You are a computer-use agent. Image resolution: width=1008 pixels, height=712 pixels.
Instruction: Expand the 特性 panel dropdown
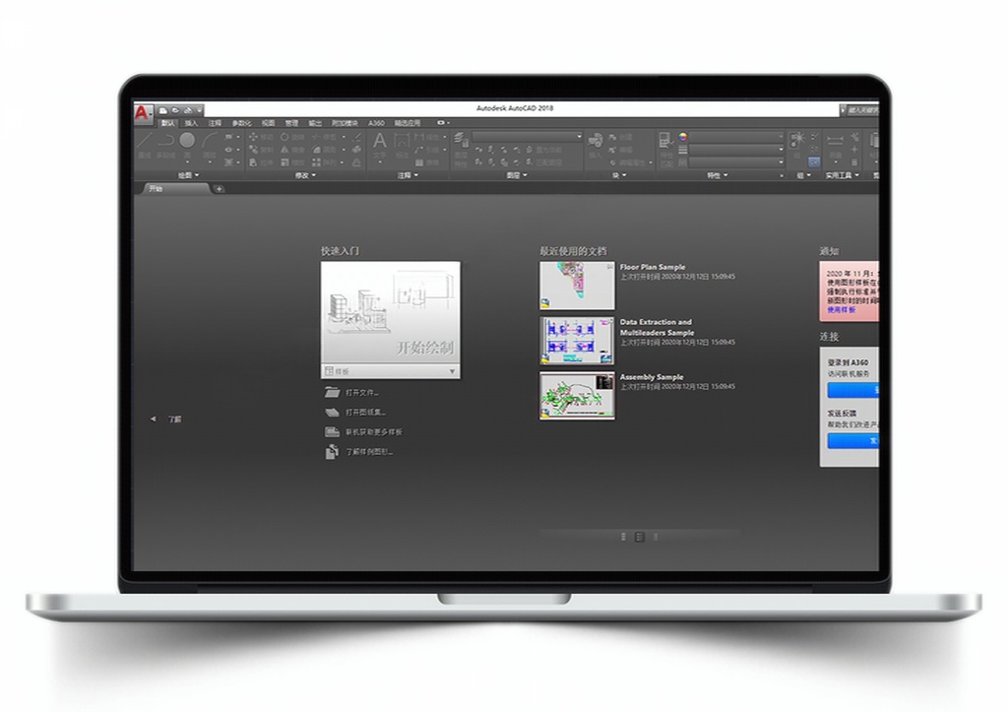point(718,175)
